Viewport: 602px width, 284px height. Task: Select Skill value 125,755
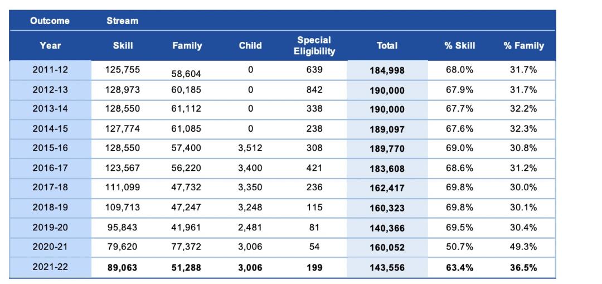pos(123,70)
